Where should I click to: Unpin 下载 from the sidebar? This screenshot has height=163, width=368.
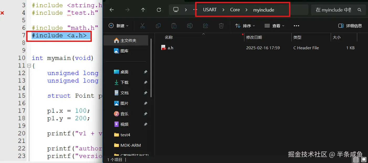pyautogui.click(x=145, y=82)
